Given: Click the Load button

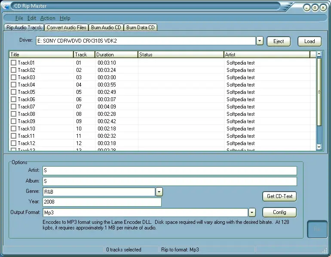Looking at the screenshot, I should coord(310,41).
